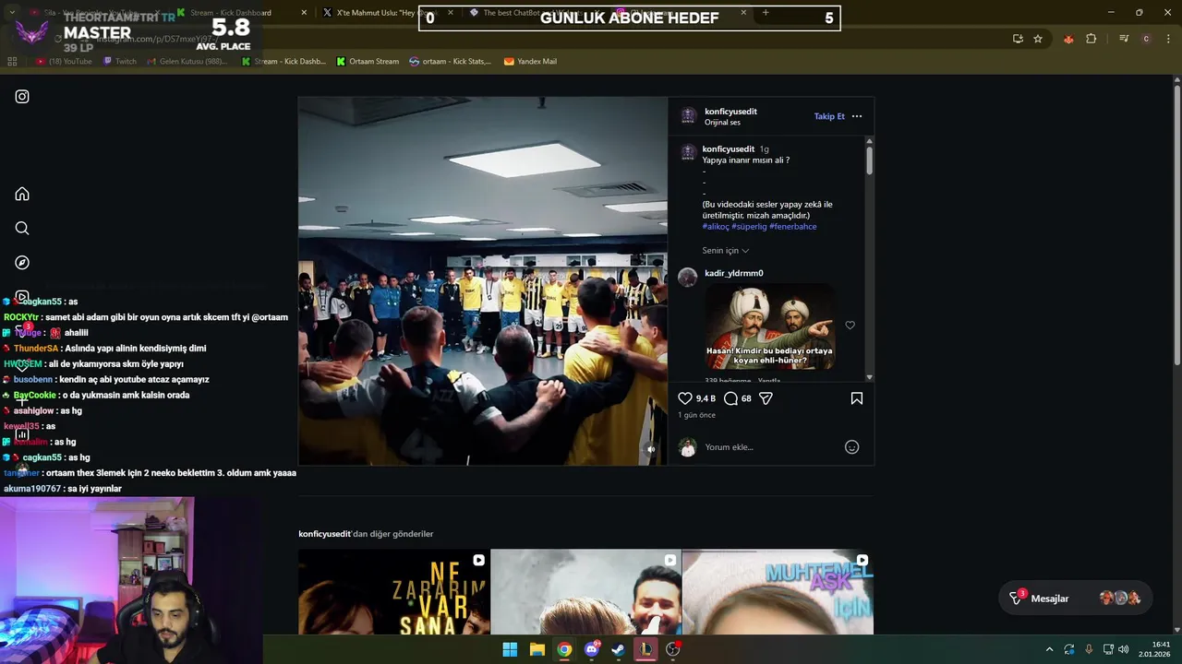Image resolution: width=1182 pixels, height=664 pixels.
Task: Open Chrome profile avatar C
Action: [x=1146, y=39]
